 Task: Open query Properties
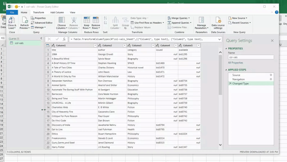point(38,18)
